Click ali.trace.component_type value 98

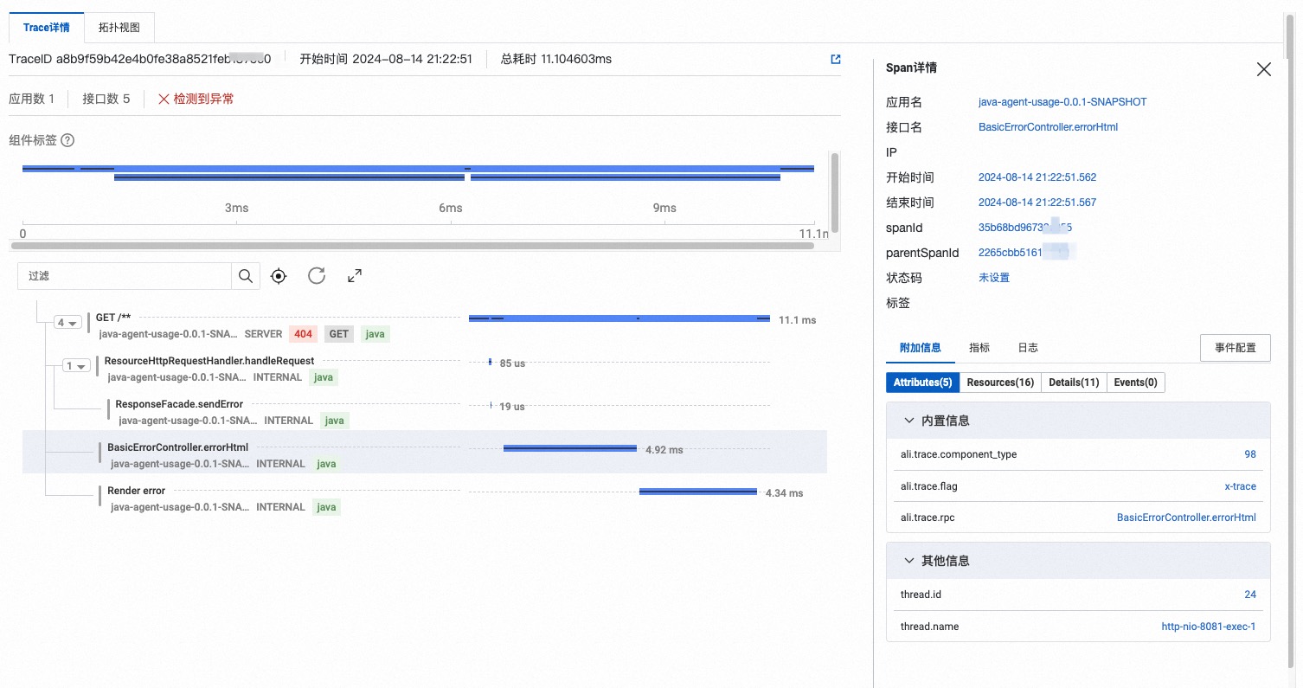[1249, 454]
